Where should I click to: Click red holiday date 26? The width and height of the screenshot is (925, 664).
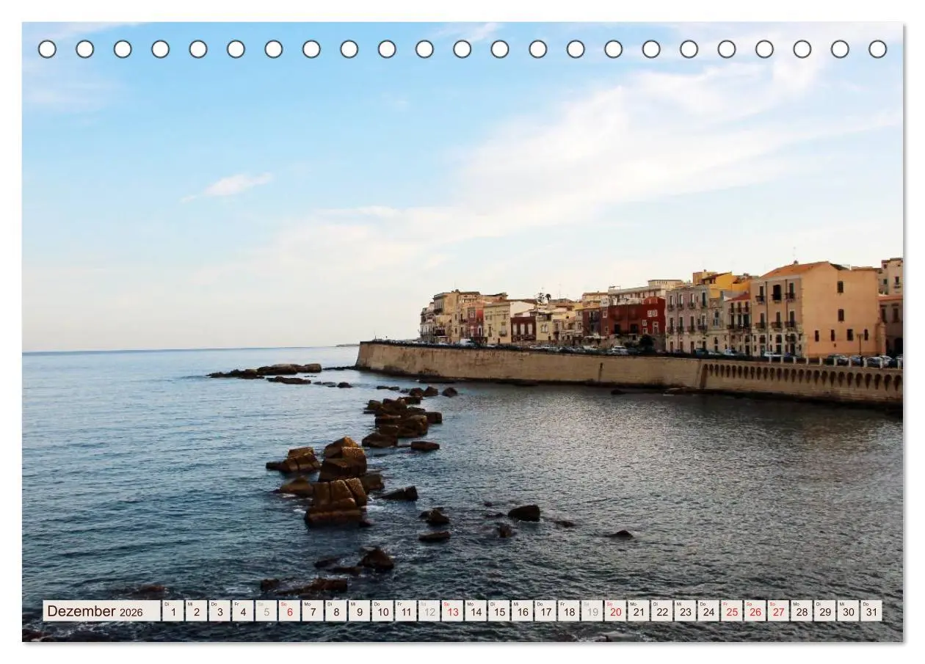[755, 611]
